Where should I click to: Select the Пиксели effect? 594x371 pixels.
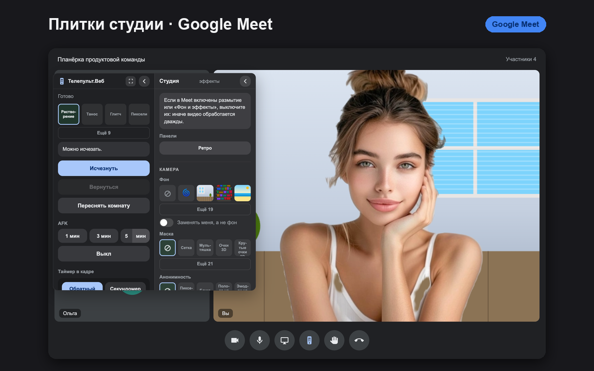pos(139,114)
